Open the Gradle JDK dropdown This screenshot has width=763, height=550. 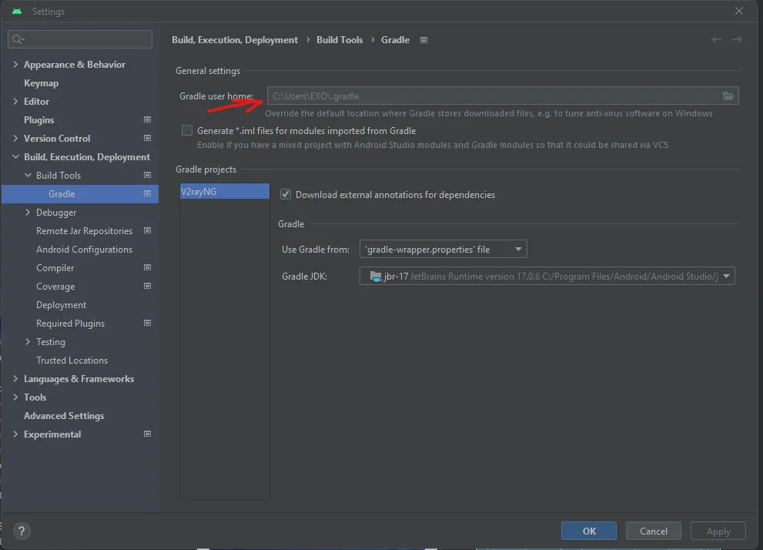click(x=547, y=276)
